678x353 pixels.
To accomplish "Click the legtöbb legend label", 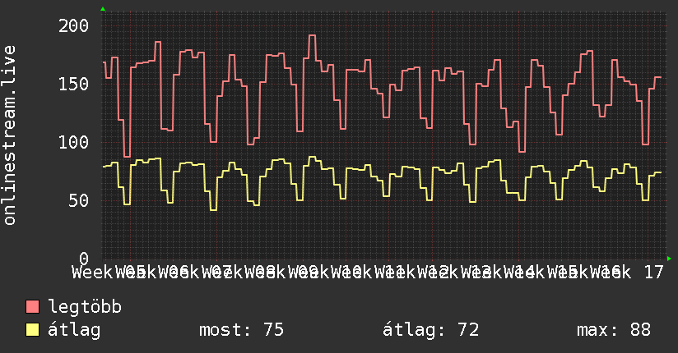I will [x=85, y=307].
